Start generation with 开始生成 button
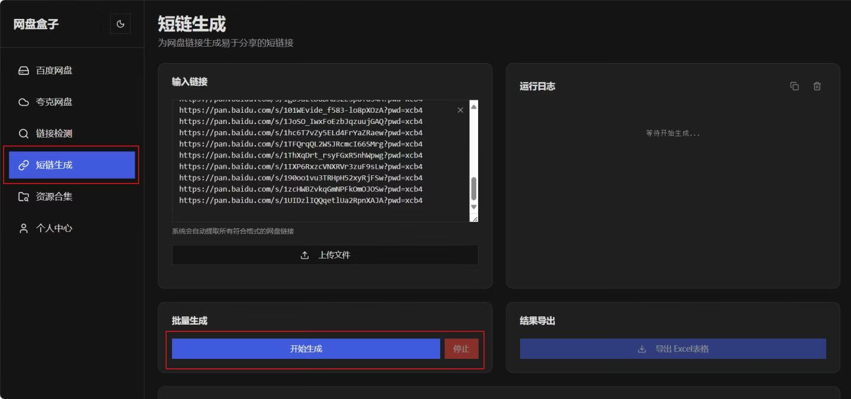The image size is (851, 399). (x=306, y=349)
